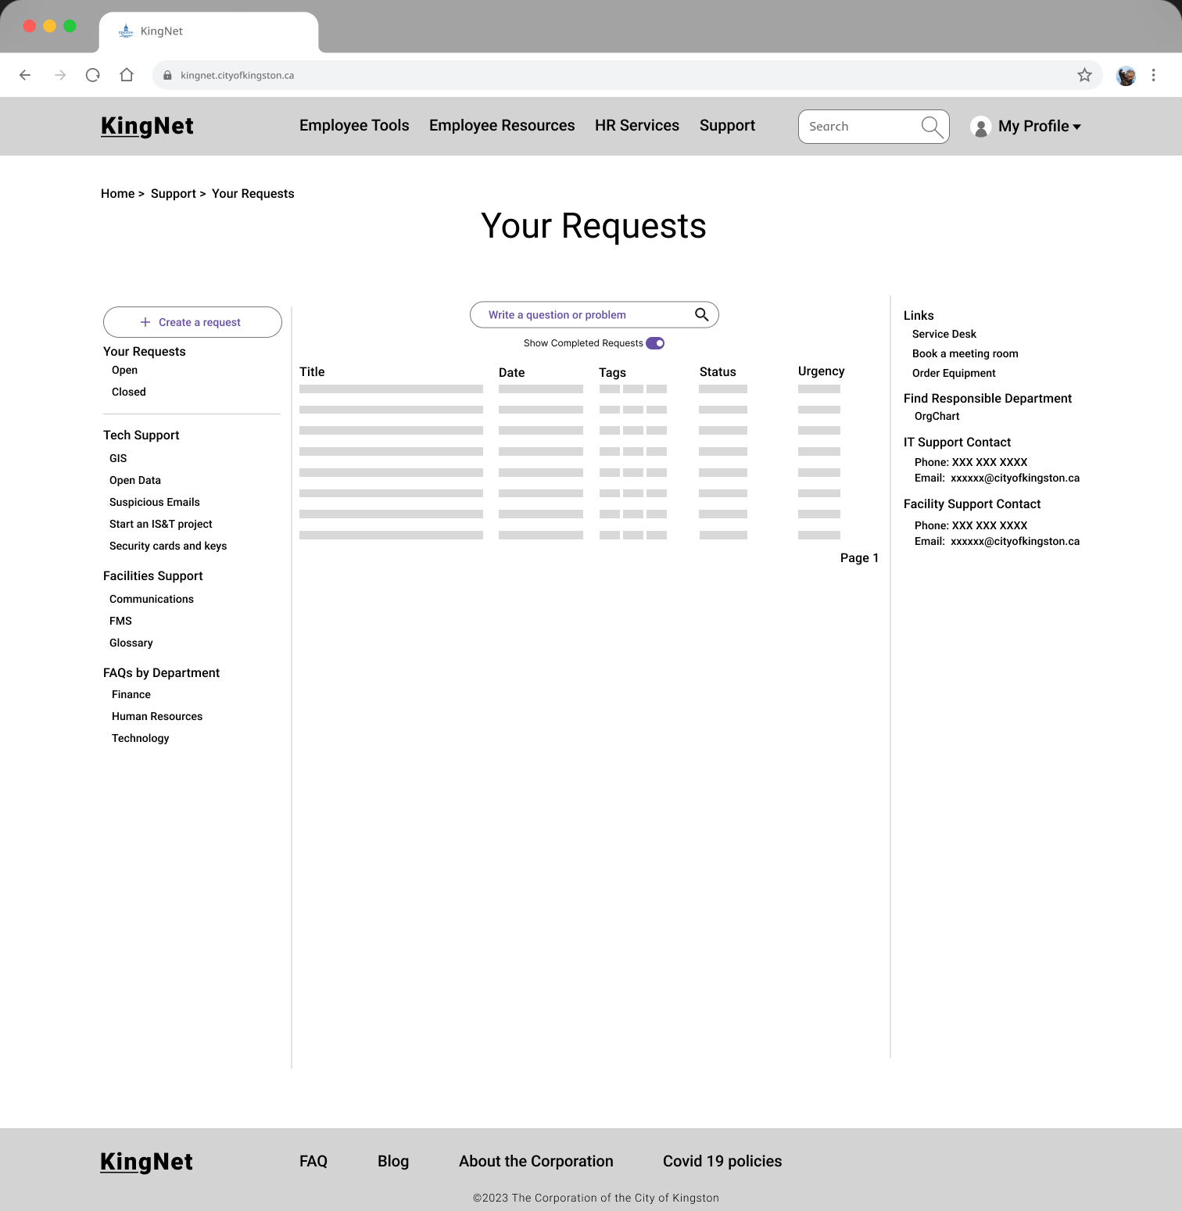This screenshot has height=1211, width=1182.
Task: Click the plus icon on Create a request
Action: (144, 321)
